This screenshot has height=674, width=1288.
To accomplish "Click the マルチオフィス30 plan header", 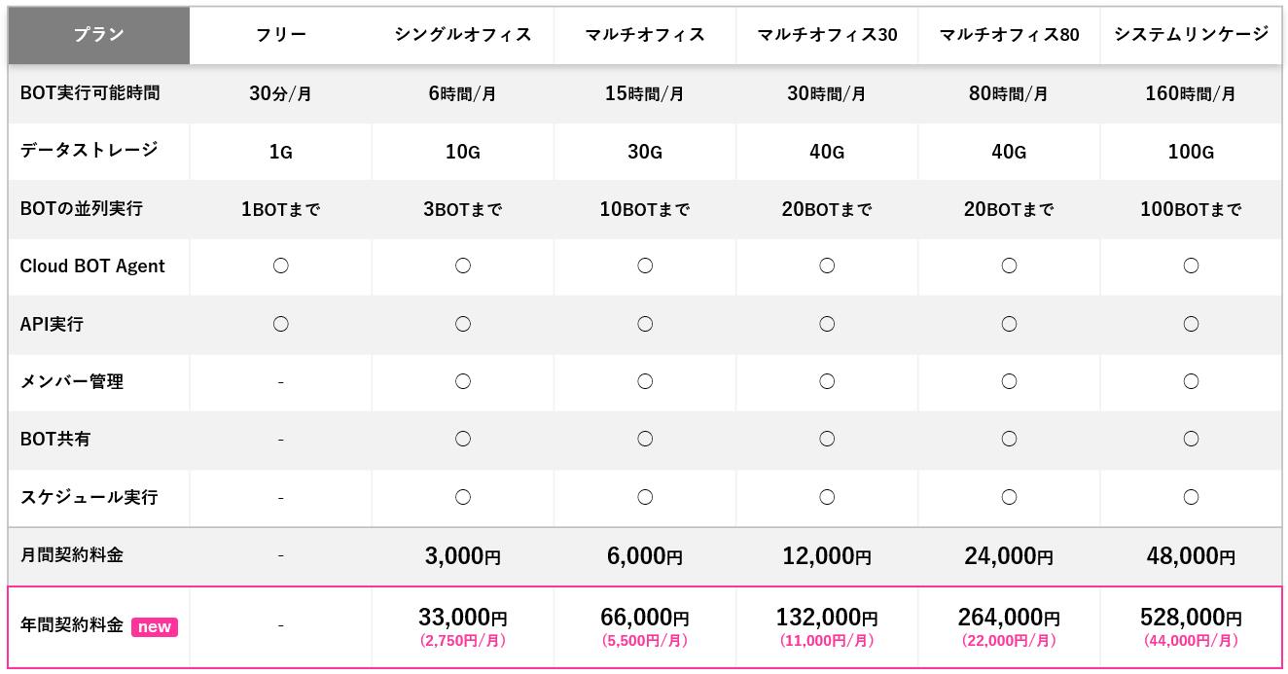I will [x=827, y=35].
